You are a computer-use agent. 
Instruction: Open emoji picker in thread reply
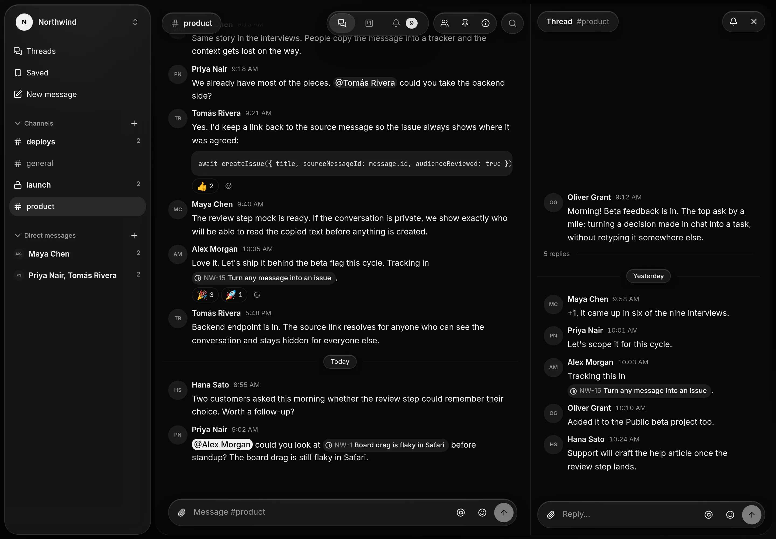click(730, 514)
